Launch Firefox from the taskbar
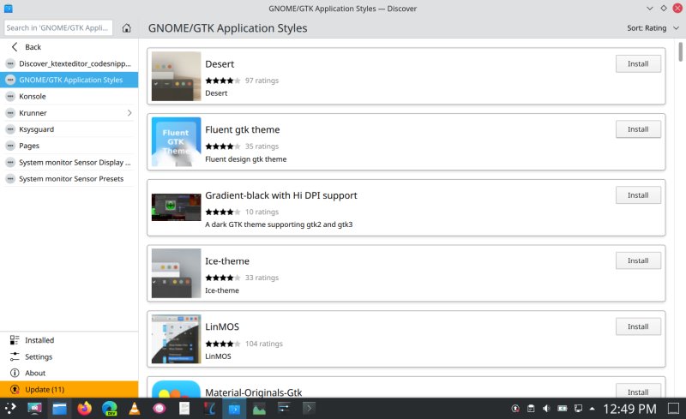686x419 pixels. coord(84,409)
